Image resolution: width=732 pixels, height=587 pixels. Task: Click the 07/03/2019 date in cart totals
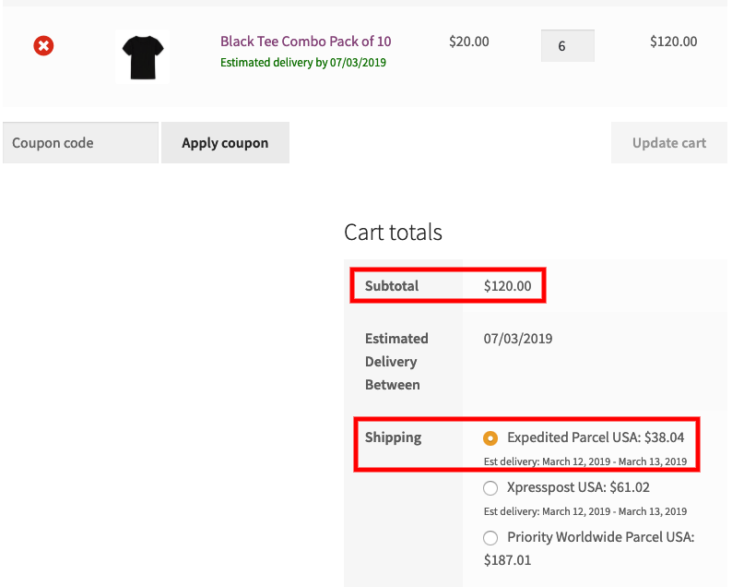point(517,339)
